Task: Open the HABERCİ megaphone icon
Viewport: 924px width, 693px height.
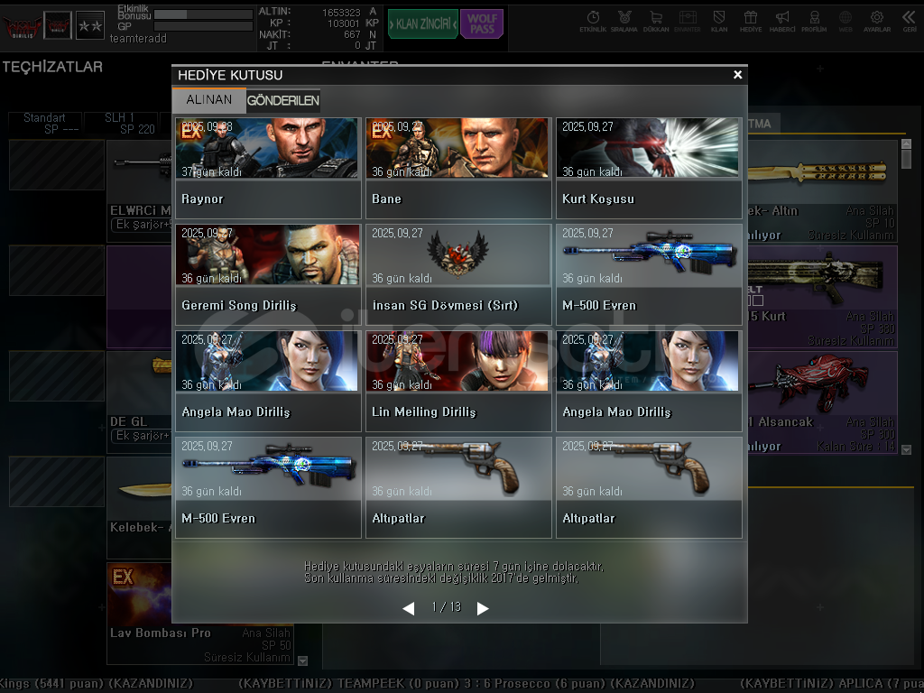Action: point(782,22)
